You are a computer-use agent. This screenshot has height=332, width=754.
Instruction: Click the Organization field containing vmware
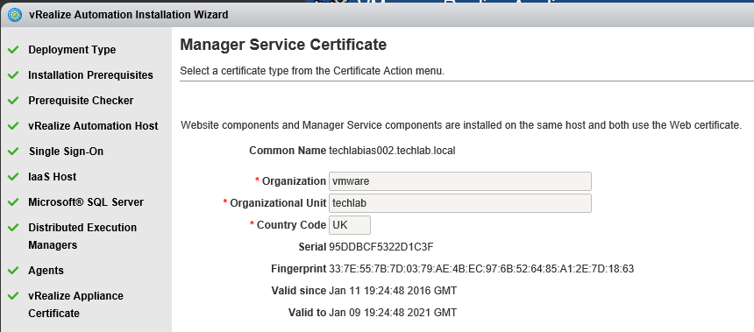460,181
